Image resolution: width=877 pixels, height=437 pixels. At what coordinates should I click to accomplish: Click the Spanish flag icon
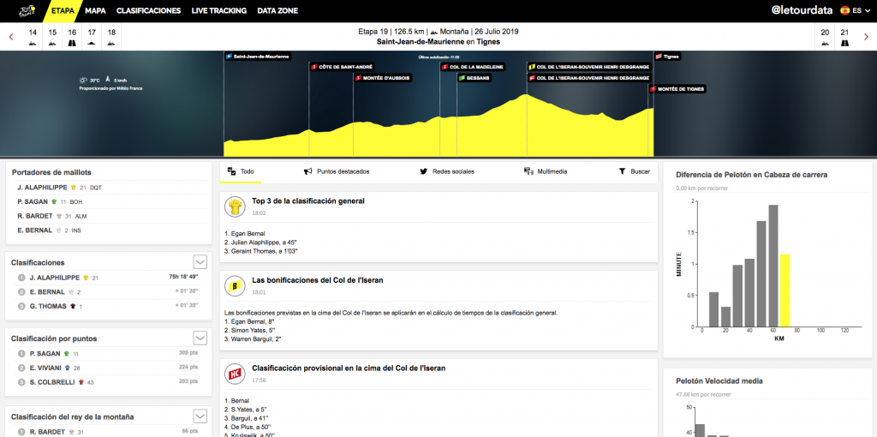pos(845,10)
